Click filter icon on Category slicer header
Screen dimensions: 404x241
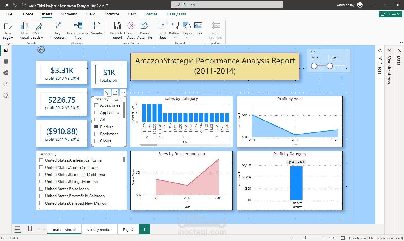(107, 93)
